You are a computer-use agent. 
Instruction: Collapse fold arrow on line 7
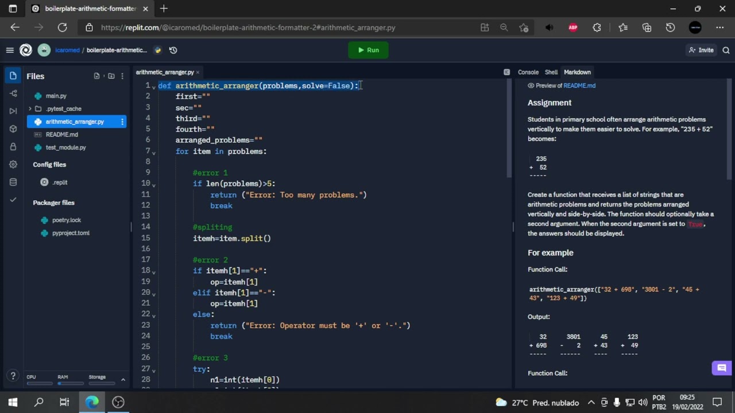[154, 152]
